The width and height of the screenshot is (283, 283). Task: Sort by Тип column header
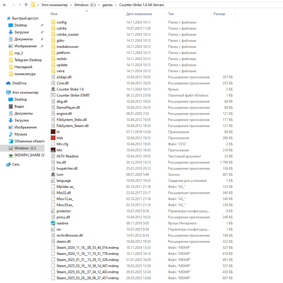pyautogui.click(x=171, y=14)
